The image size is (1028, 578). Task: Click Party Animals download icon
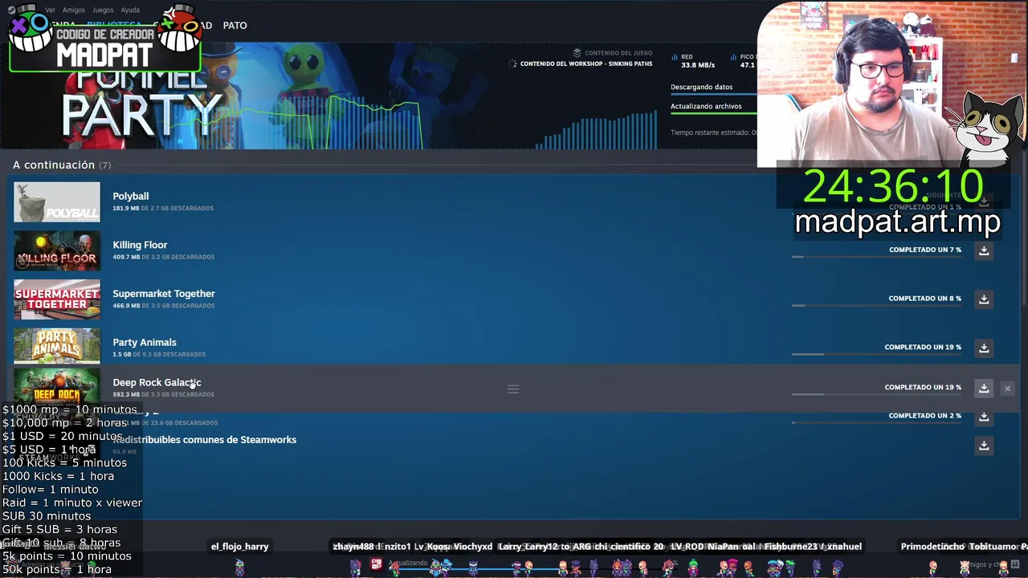[x=984, y=348]
